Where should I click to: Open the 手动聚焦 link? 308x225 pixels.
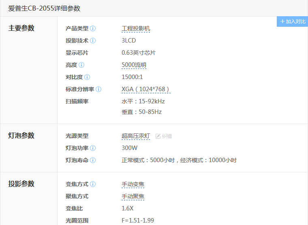coord(133,197)
